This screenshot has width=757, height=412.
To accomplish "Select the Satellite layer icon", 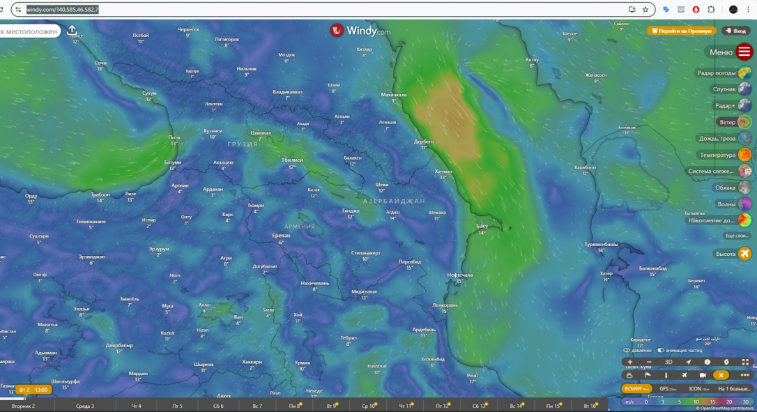I will point(744,89).
